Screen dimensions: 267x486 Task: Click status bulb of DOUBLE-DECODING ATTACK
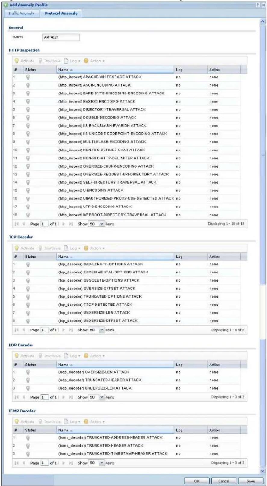[x=28, y=118]
